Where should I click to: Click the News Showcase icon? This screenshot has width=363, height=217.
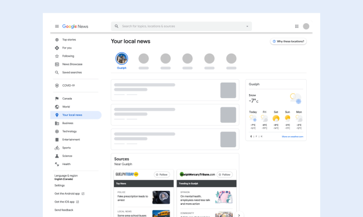click(x=57, y=64)
